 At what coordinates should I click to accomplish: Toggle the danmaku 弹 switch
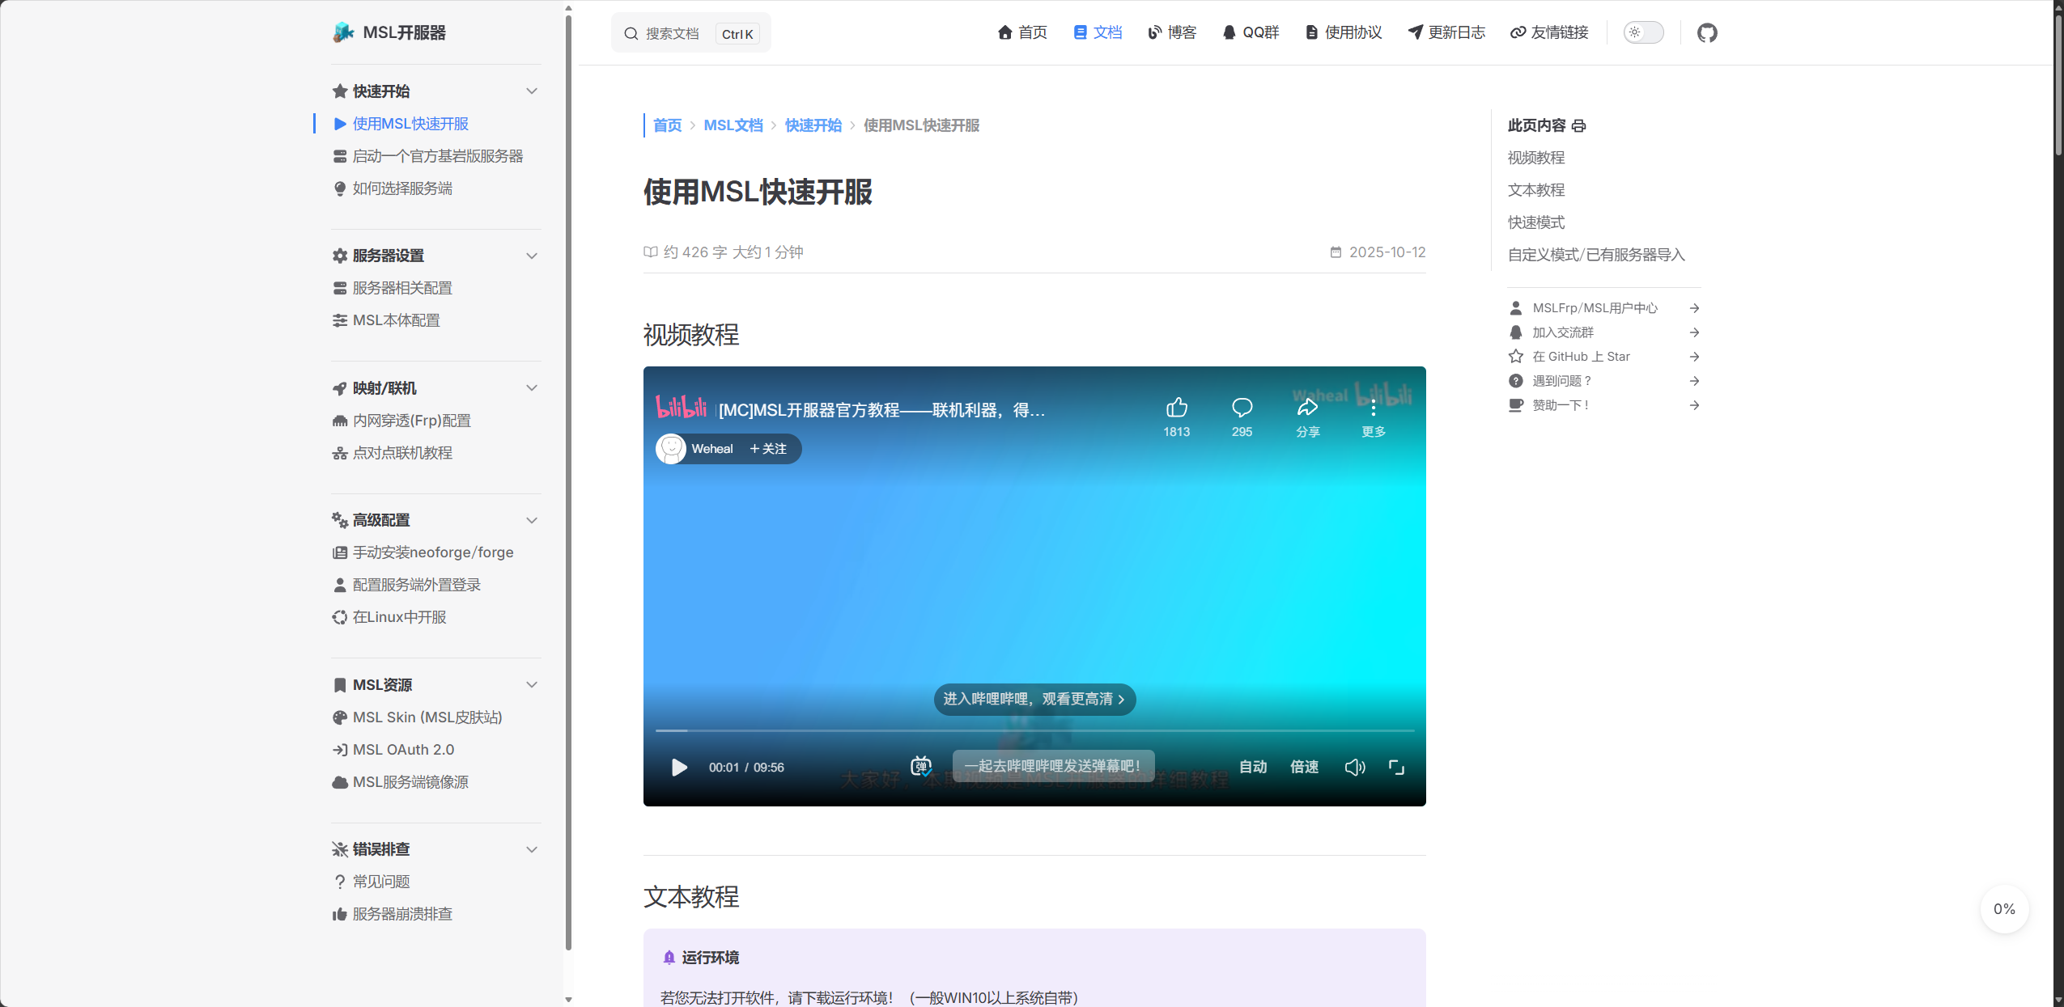pyautogui.click(x=921, y=766)
